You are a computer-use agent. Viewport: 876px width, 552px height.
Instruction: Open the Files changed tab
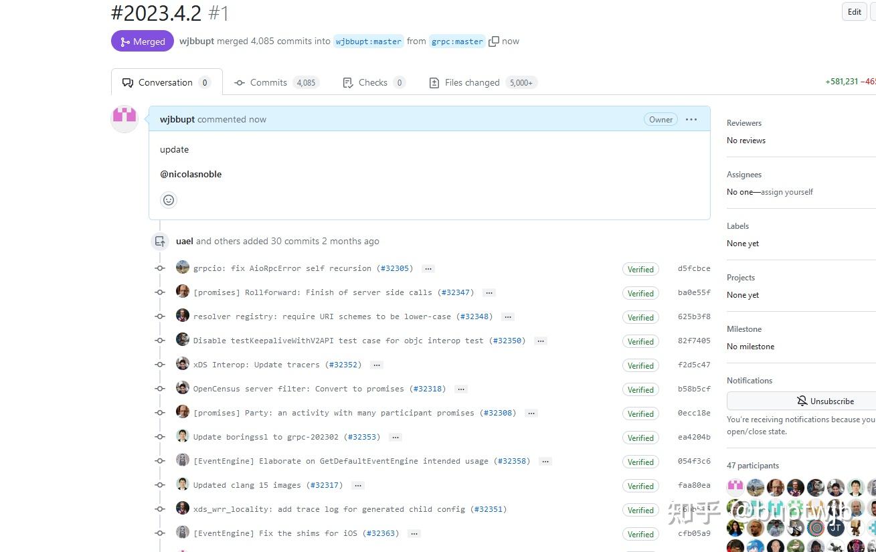point(471,82)
